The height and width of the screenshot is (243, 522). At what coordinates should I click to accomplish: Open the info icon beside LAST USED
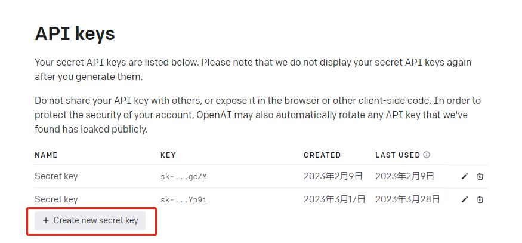click(427, 155)
